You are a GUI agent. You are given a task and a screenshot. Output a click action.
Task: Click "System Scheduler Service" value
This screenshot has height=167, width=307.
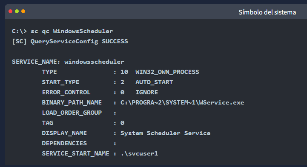pyautogui.click(x=165, y=133)
